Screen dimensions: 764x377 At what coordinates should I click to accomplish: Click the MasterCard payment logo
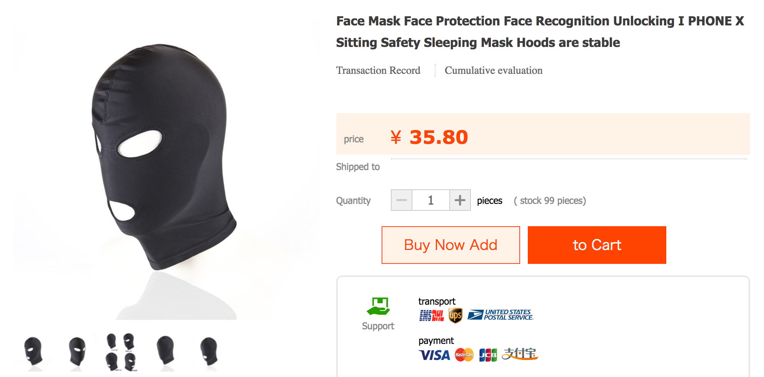pyautogui.click(x=464, y=355)
